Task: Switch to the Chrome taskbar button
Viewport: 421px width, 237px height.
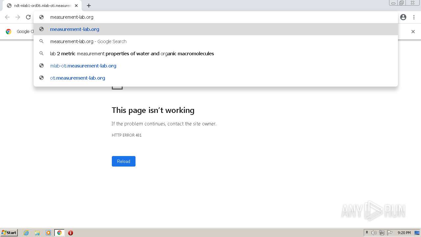Action: 59,233
